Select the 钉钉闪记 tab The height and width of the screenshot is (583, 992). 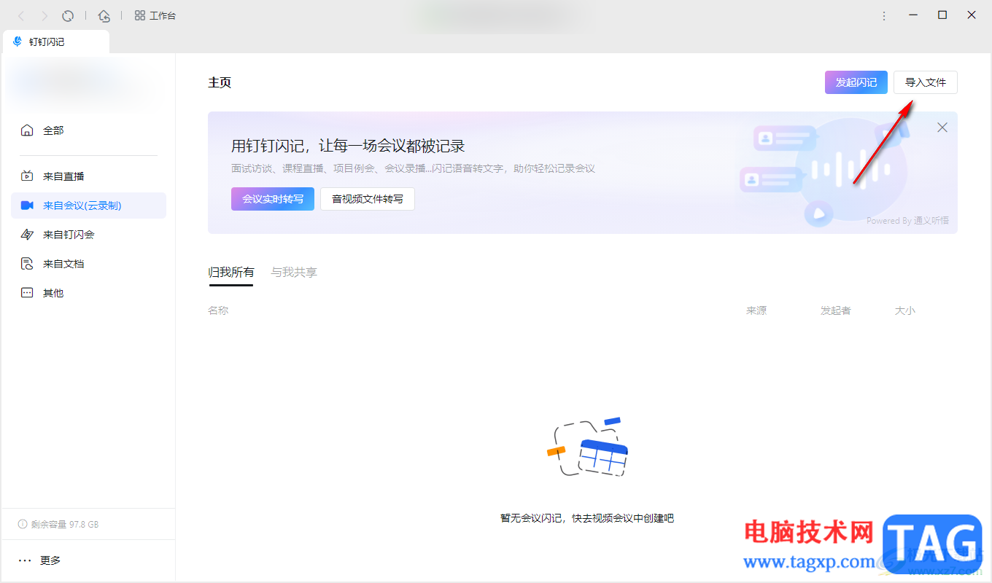click(x=55, y=42)
